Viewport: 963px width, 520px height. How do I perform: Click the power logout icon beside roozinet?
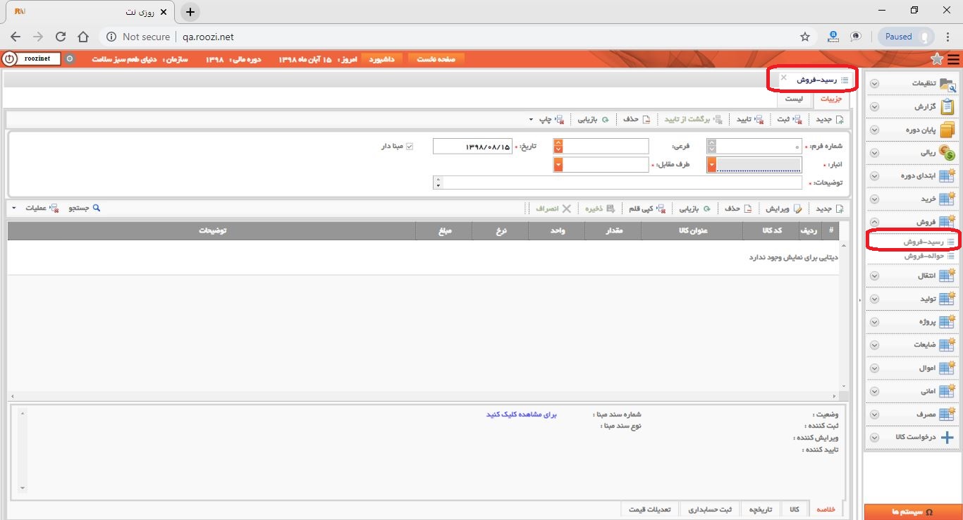10,58
